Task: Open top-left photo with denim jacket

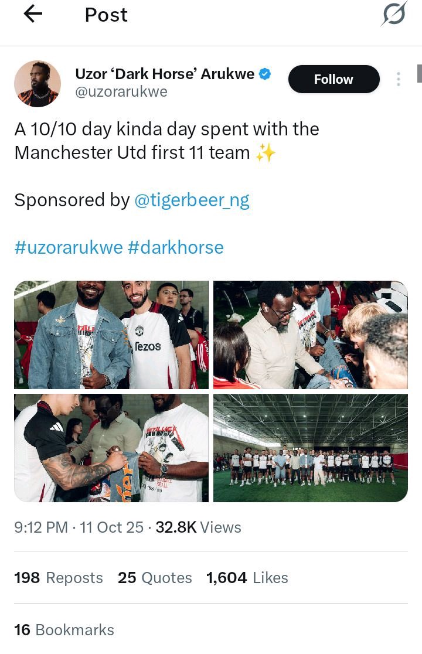Action: click(x=111, y=335)
